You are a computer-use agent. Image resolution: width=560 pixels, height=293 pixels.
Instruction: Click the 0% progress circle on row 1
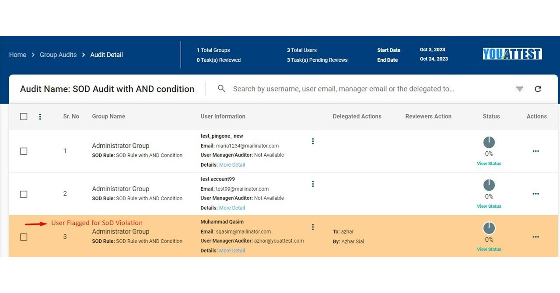click(489, 142)
